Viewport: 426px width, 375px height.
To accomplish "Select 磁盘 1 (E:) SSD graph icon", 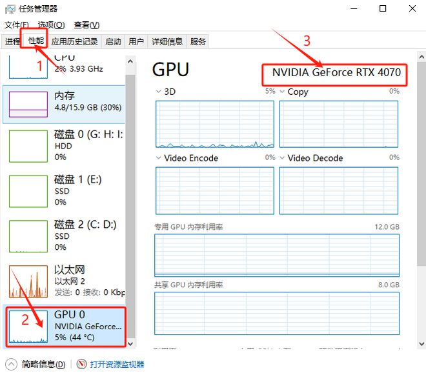I will (28, 191).
